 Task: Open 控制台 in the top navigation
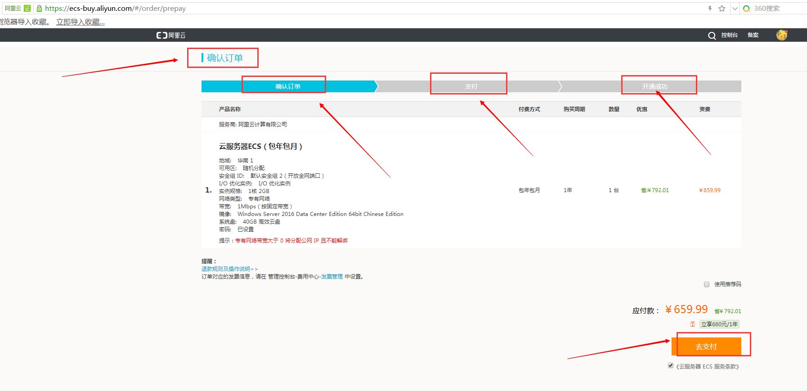point(729,35)
